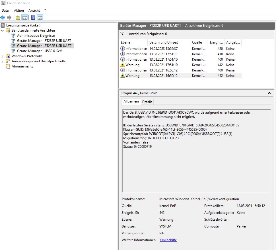Click the event description text box
The width and height of the screenshot is (276, 250).
point(196,151)
